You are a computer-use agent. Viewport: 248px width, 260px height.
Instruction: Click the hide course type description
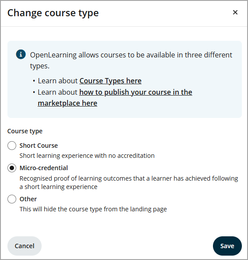pos(93,209)
